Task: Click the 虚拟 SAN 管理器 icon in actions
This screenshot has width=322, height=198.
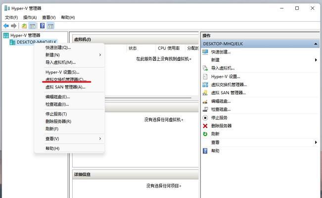Action: tap(205, 93)
